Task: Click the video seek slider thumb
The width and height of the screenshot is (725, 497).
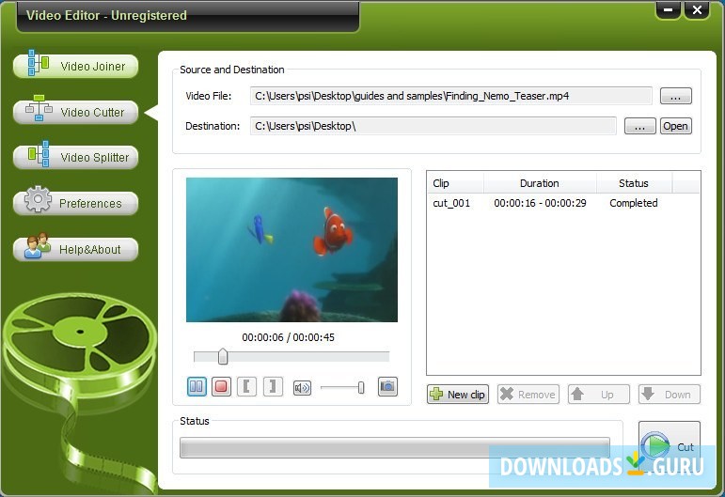Action: point(223,357)
